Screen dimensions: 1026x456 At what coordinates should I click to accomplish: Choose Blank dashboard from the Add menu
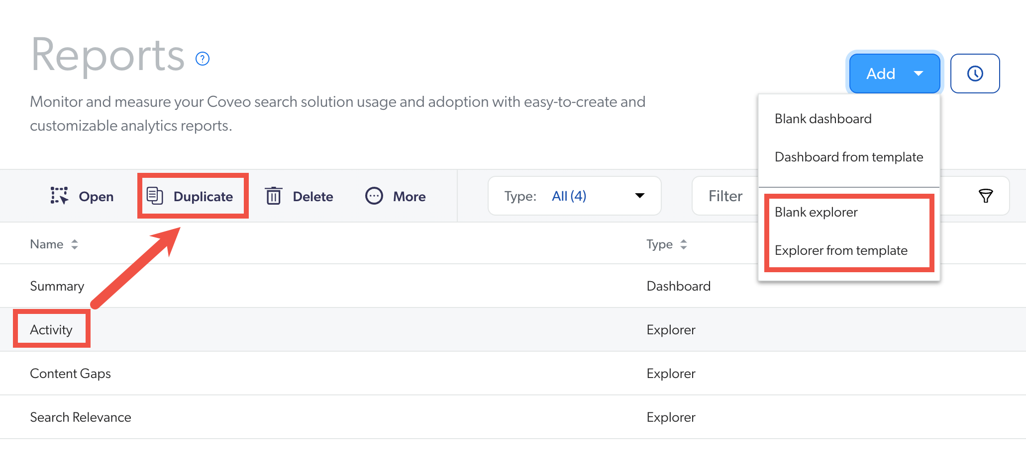point(823,119)
